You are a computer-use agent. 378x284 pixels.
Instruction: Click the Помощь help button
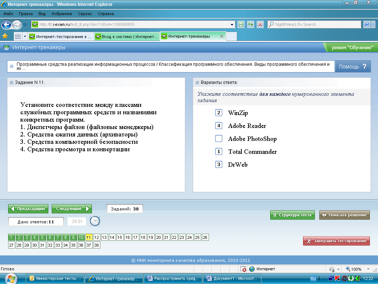pyautogui.click(x=353, y=67)
